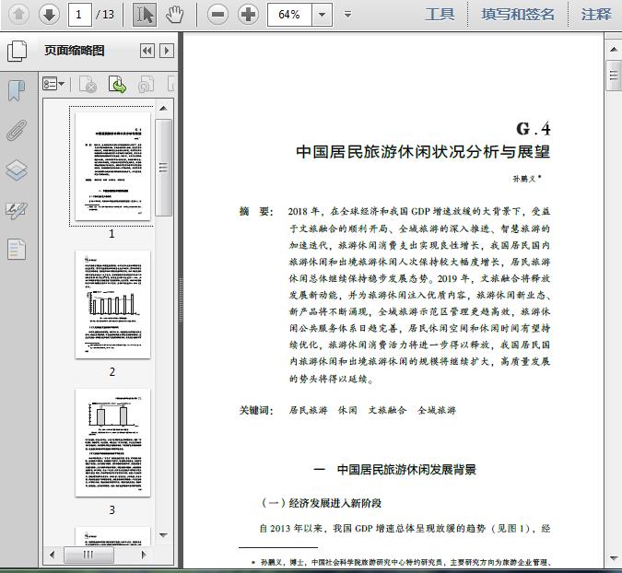Click subheading （一）经济发展进入新阶段

coord(321,503)
